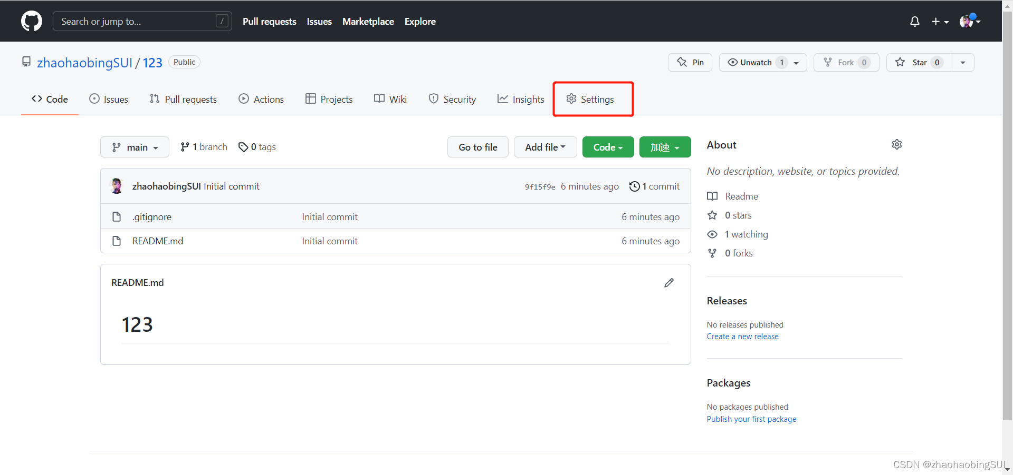Open the plus create-new menu
The width and height of the screenshot is (1013, 475).
click(940, 22)
